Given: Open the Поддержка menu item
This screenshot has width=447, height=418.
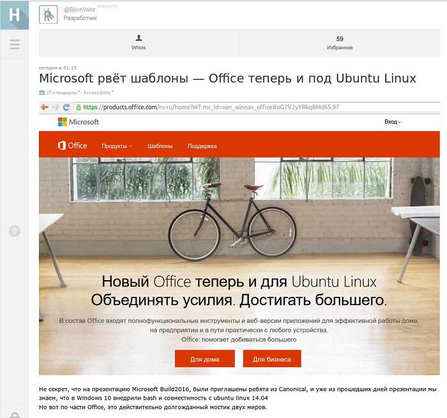Looking at the screenshot, I should (x=202, y=146).
